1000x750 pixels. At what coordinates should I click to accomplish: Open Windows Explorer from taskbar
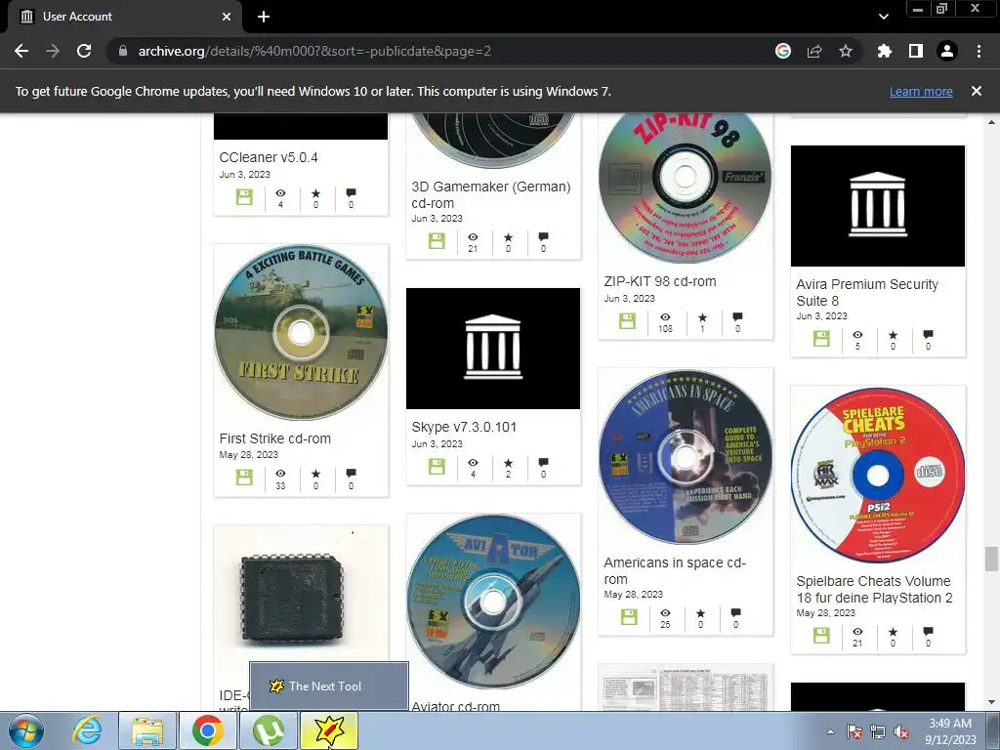click(x=147, y=730)
